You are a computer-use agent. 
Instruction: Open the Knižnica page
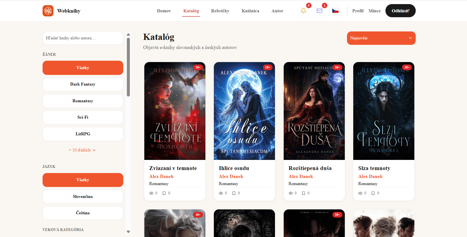click(x=250, y=11)
